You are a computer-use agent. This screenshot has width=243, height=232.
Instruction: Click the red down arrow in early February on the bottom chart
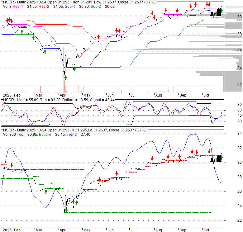12,165
